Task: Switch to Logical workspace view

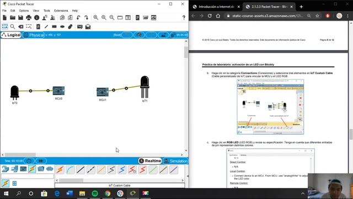Action: click(11, 35)
